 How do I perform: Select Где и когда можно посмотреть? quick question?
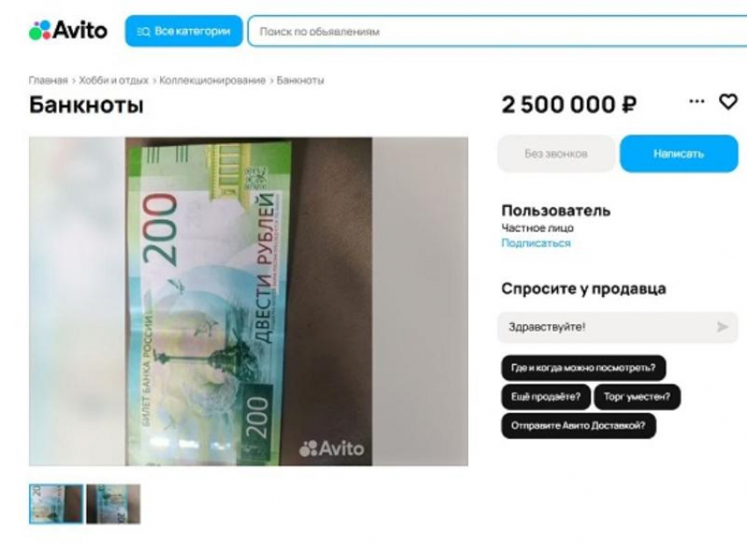click(584, 368)
